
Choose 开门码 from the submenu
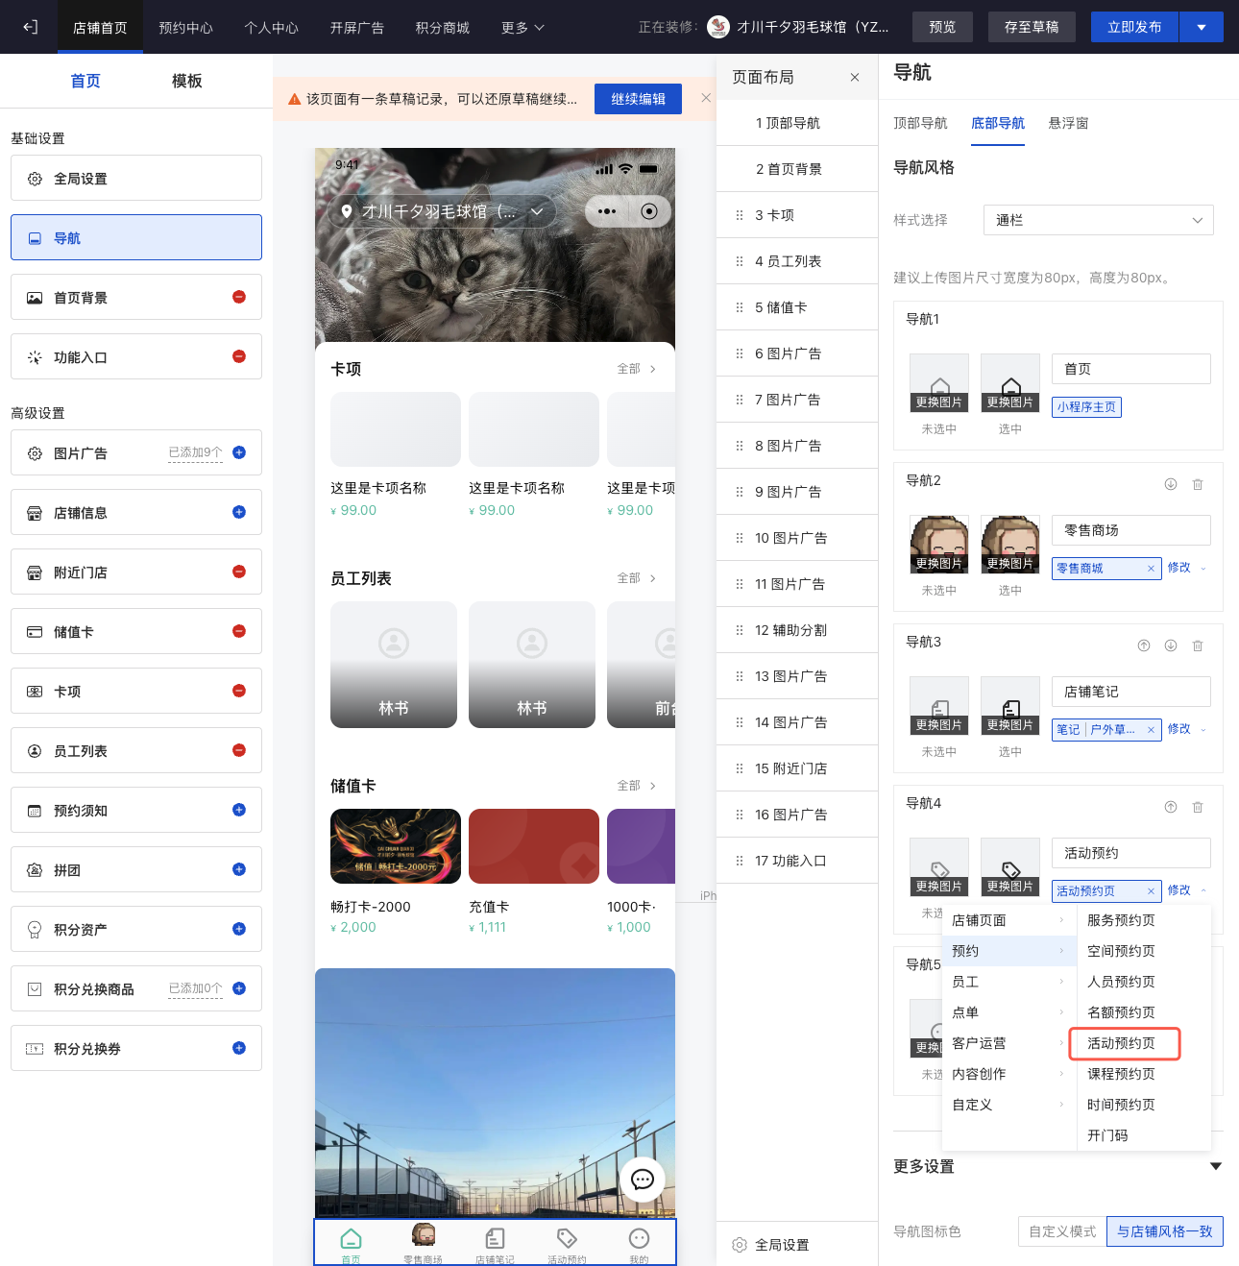(x=1107, y=1135)
